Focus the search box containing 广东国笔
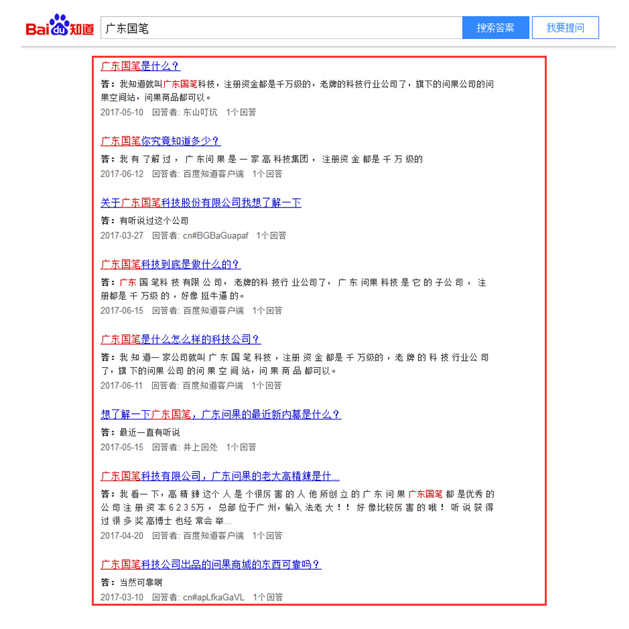629x629 pixels. point(282,28)
